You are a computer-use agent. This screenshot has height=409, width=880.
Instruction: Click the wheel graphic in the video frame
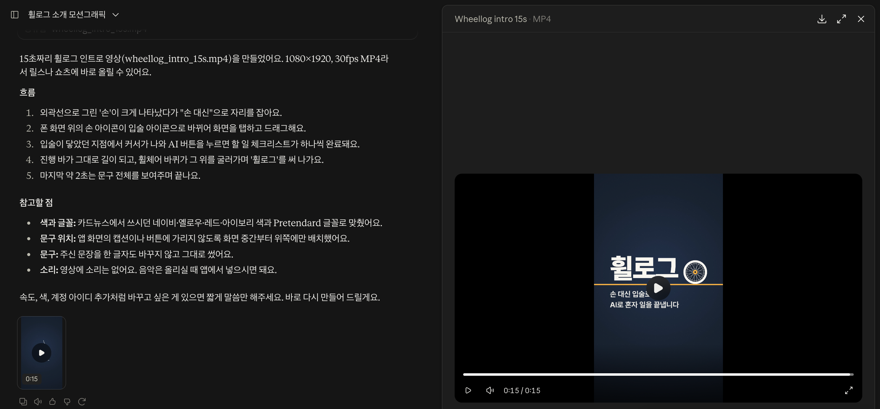pos(695,272)
